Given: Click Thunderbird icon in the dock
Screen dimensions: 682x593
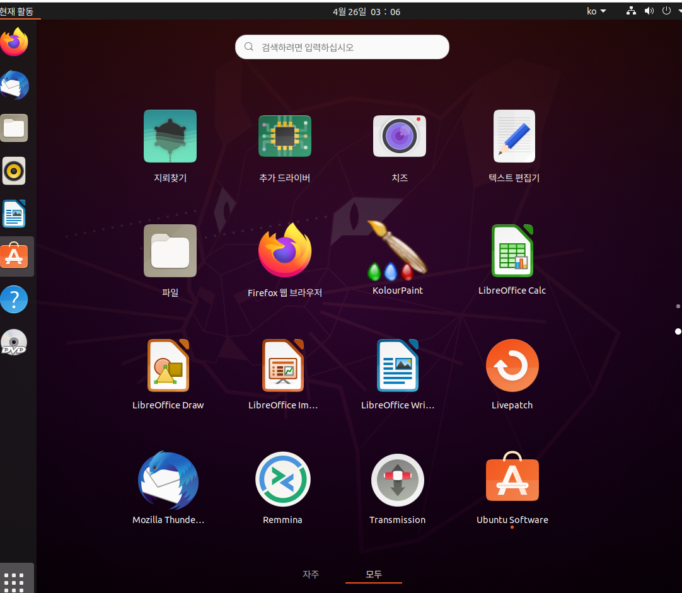Looking at the screenshot, I should tap(14, 85).
